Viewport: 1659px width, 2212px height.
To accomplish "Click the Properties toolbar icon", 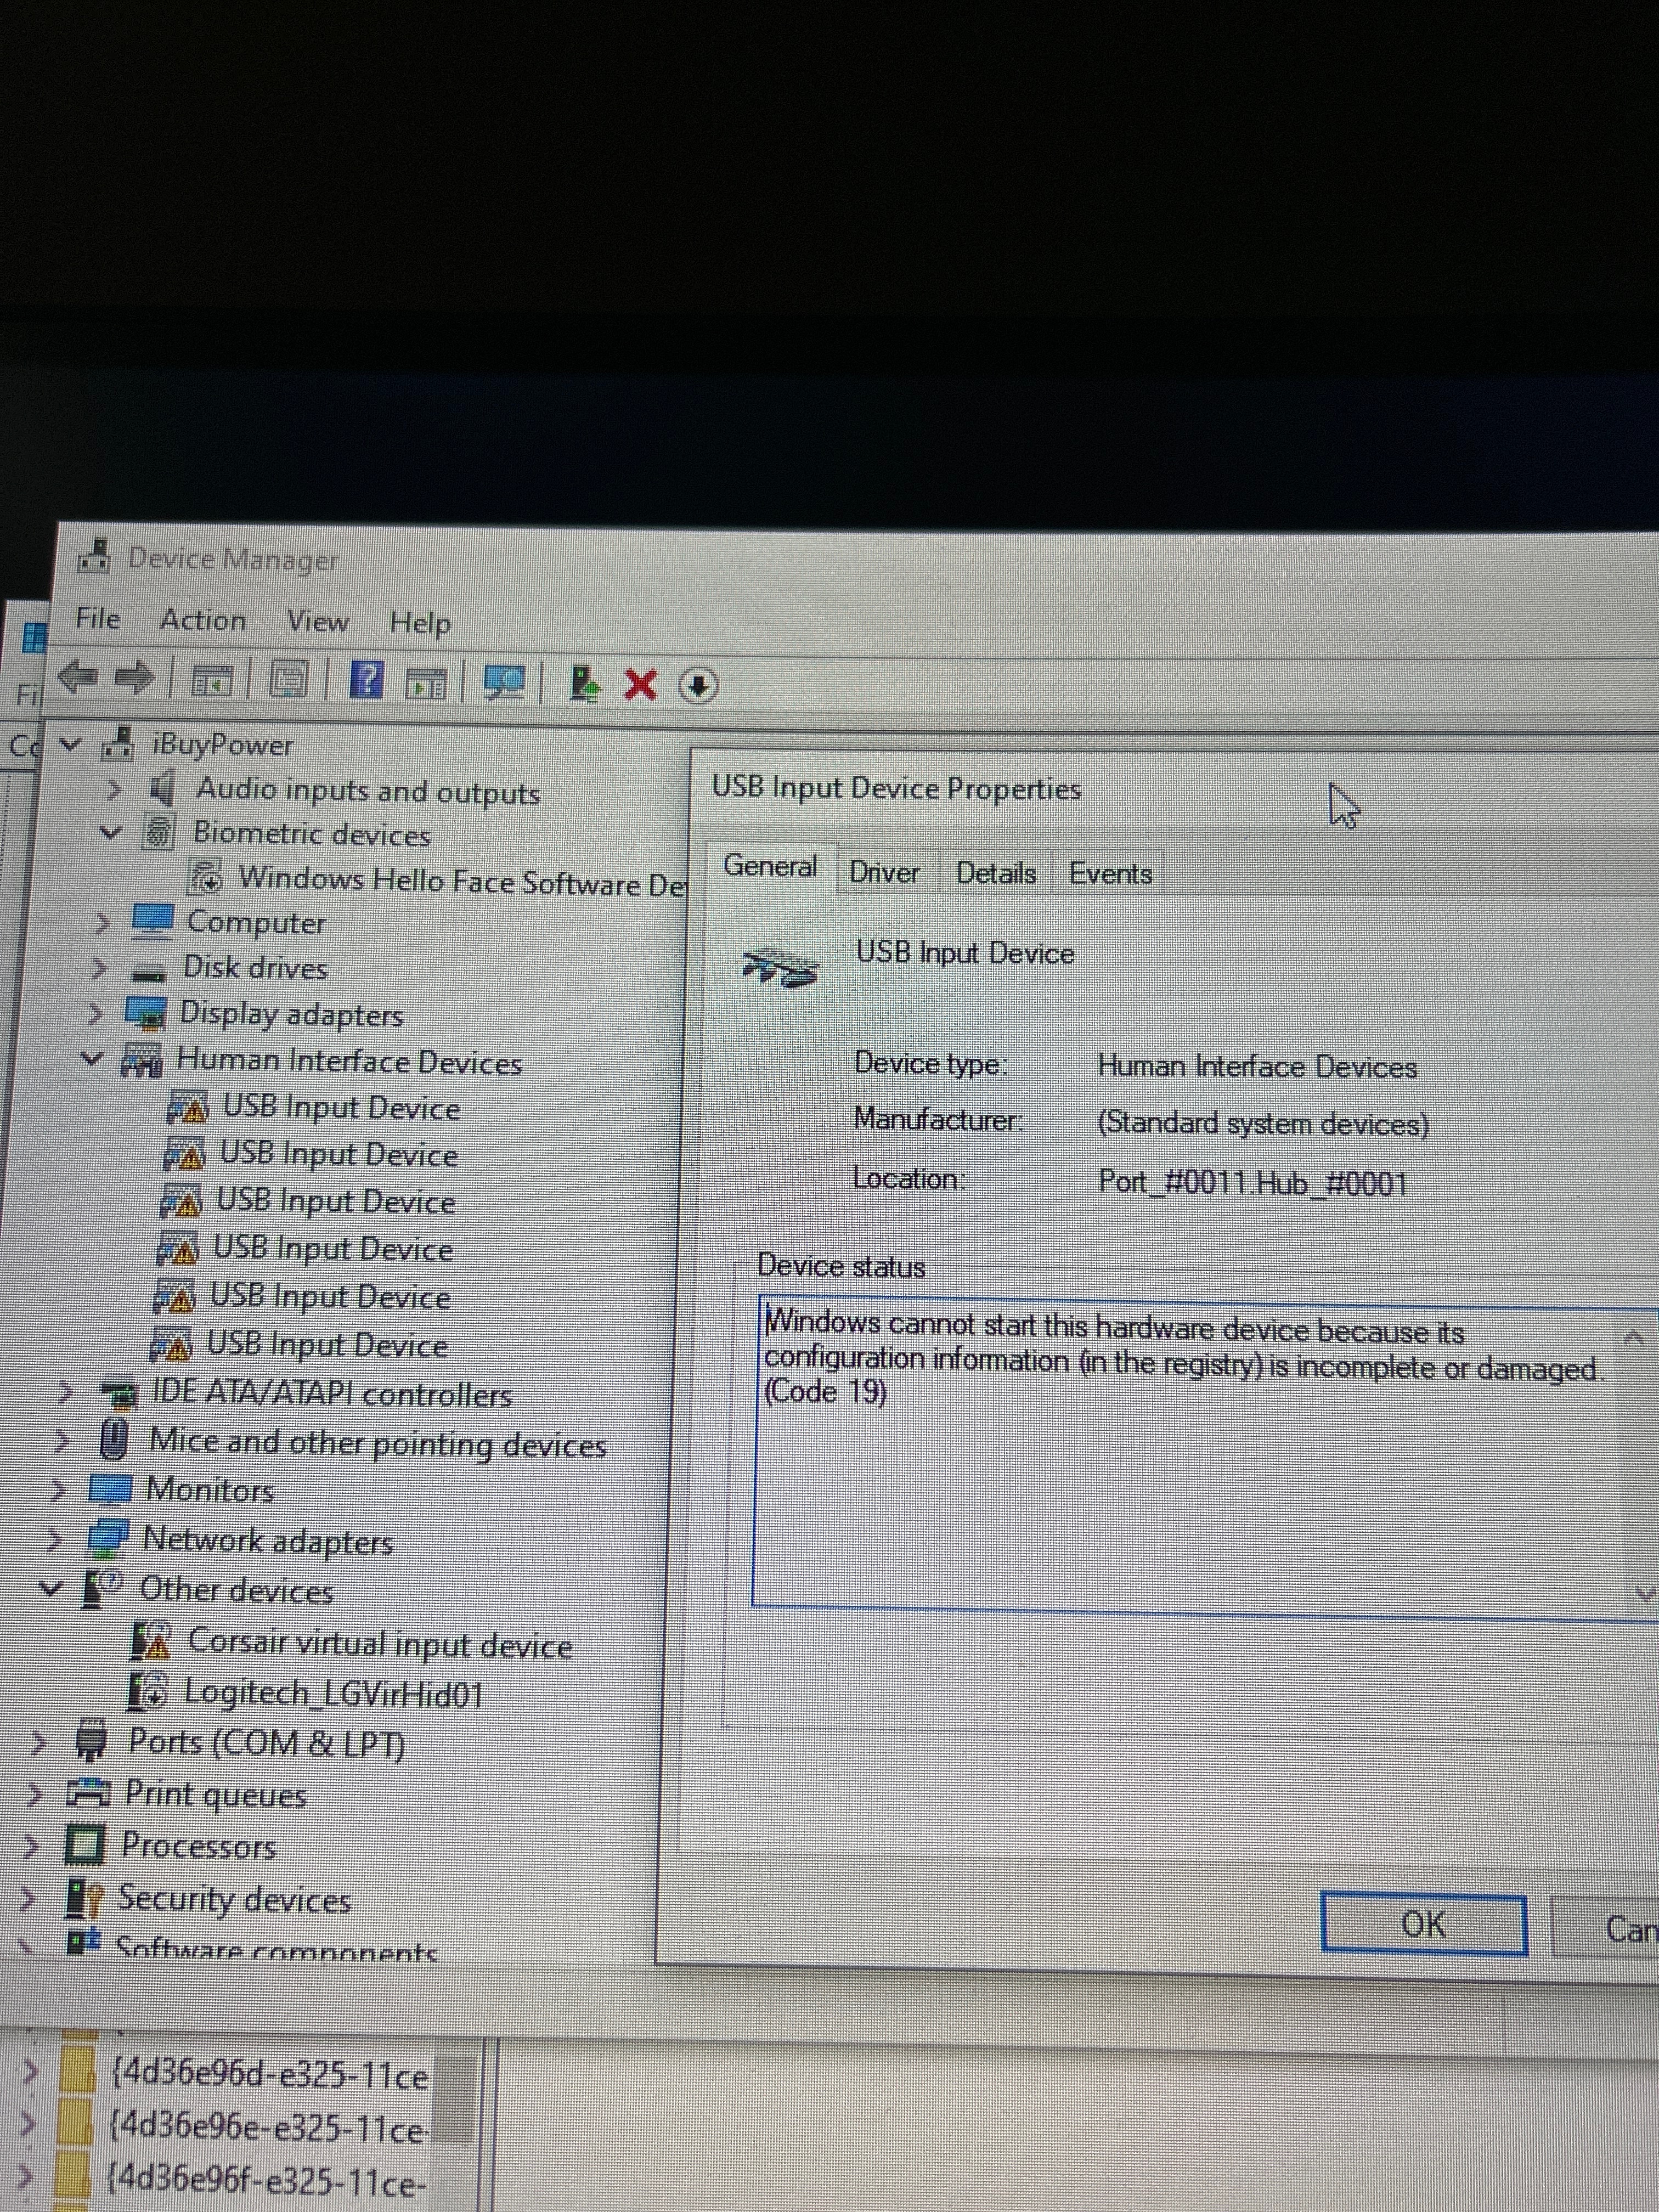I will (288, 680).
